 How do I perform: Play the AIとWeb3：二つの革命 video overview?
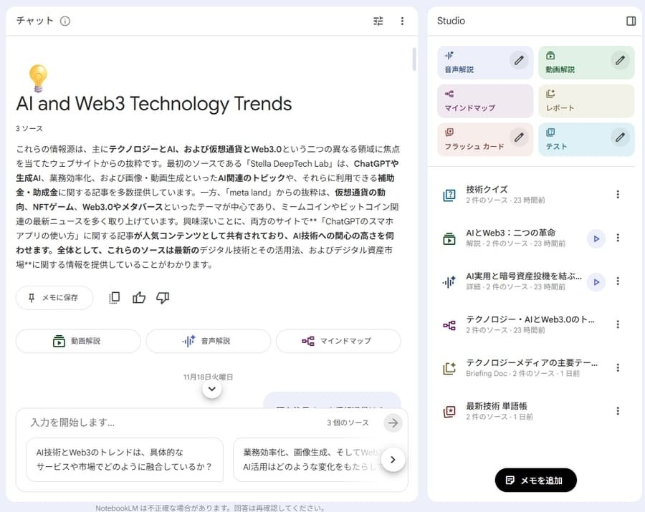(x=596, y=238)
